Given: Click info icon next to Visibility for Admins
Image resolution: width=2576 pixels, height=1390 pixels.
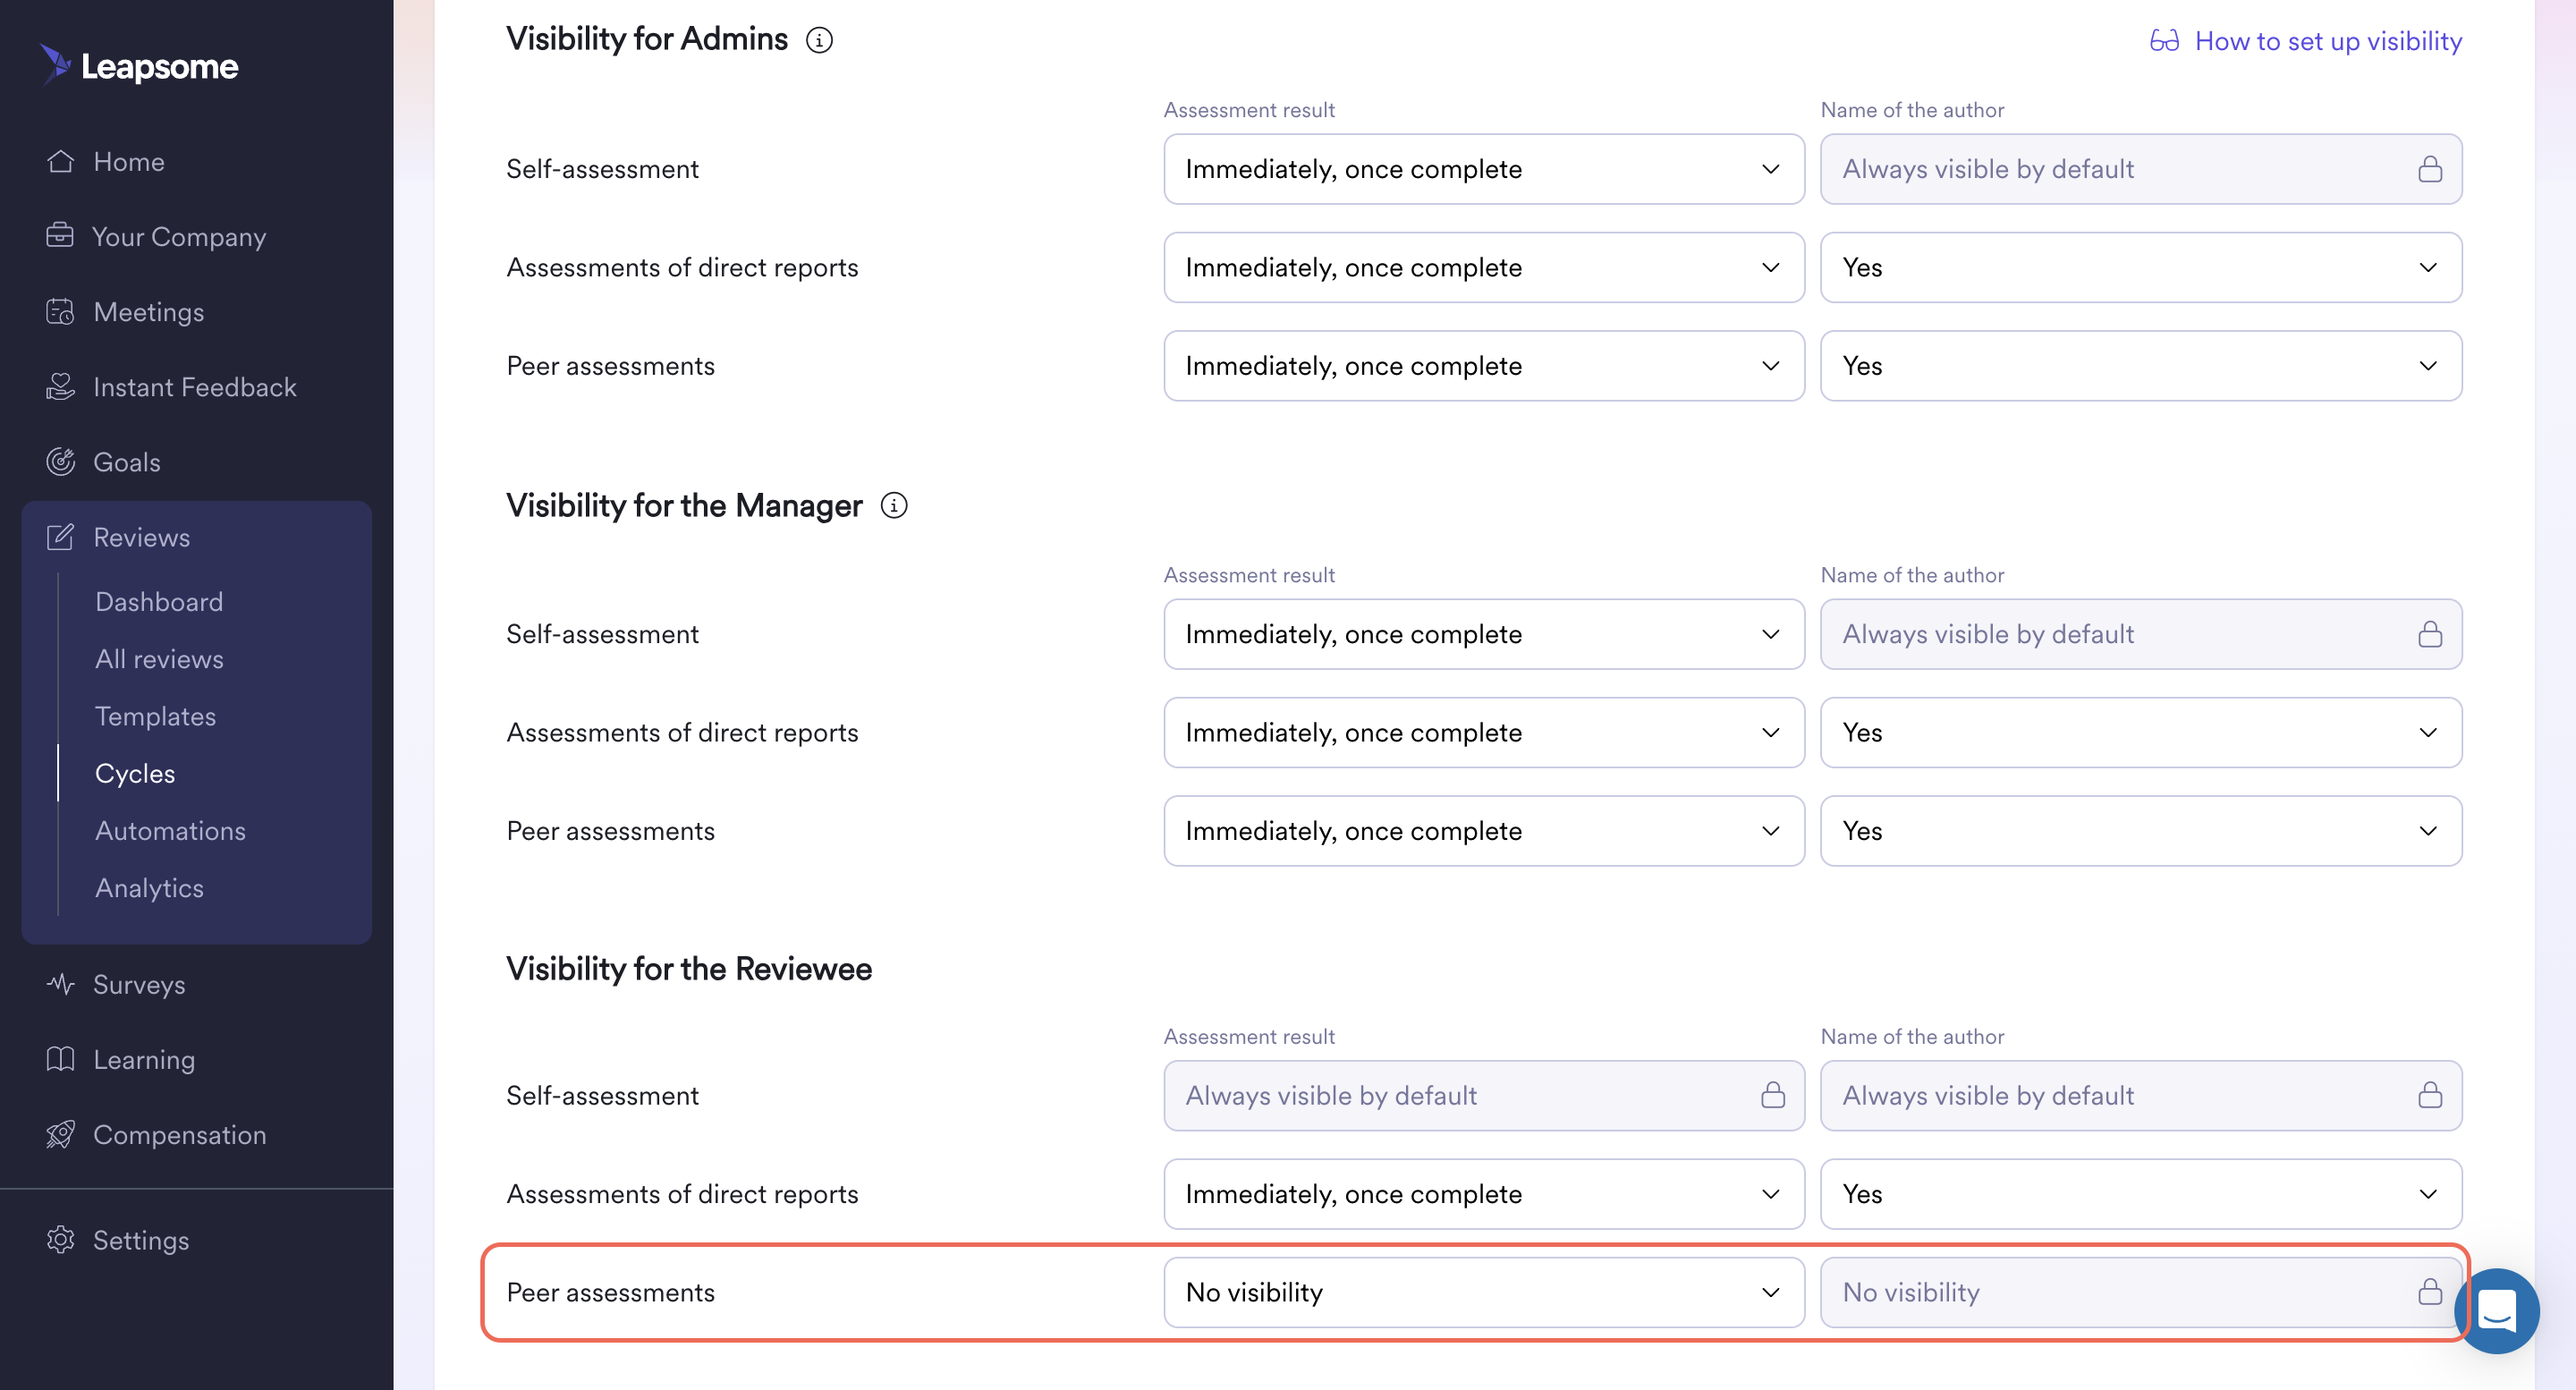Looking at the screenshot, I should [819, 40].
